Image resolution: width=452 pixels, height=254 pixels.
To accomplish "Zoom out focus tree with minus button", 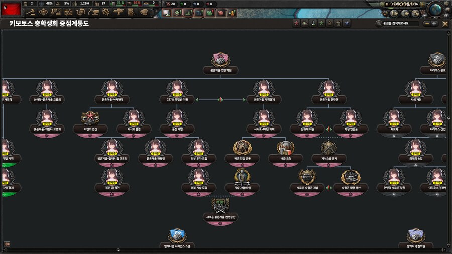I will [427, 23].
